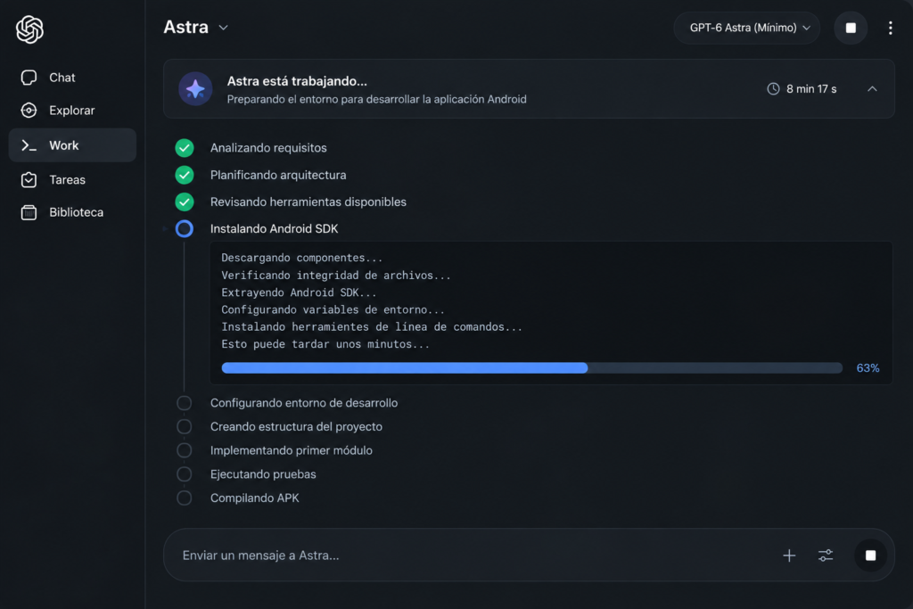913x609 pixels.
Task: Open the Biblioteca section
Action: pos(72,212)
